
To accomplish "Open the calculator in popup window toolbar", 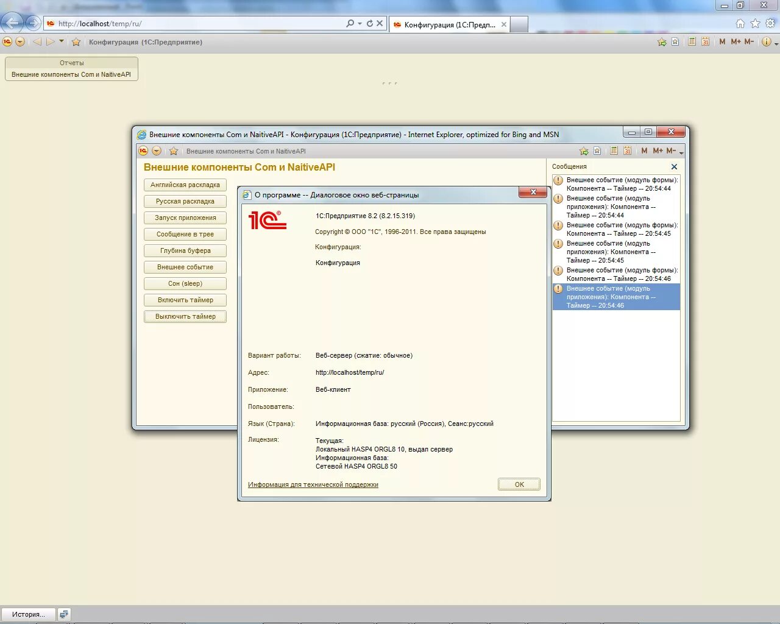I will tap(614, 151).
